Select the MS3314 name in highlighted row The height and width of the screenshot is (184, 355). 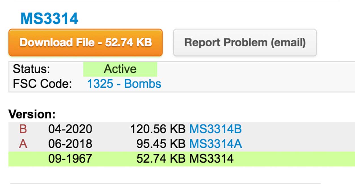(x=211, y=159)
